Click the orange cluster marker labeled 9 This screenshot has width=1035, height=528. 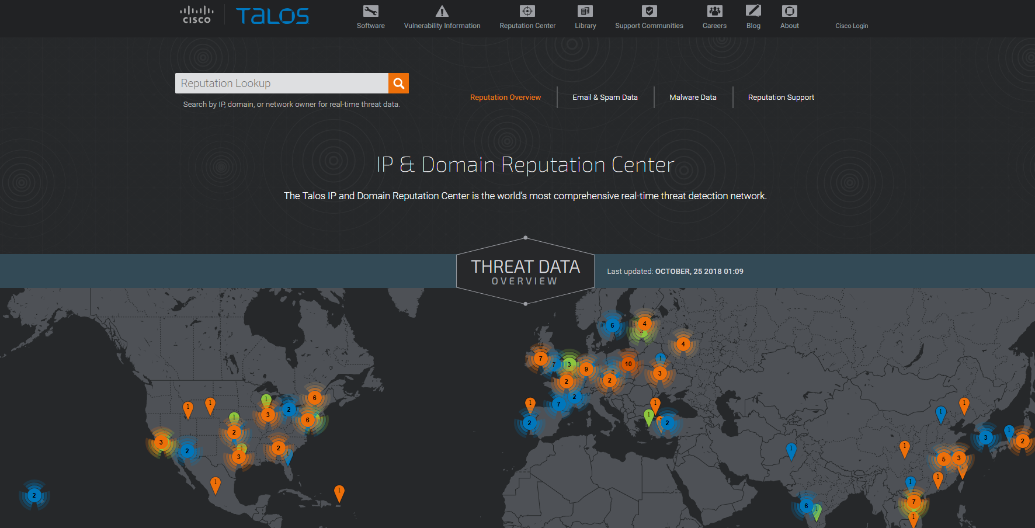point(586,369)
